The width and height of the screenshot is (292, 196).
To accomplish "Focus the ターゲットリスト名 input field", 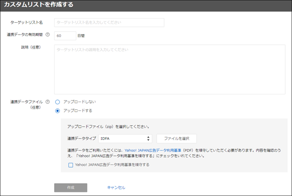I will coord(109,23).
